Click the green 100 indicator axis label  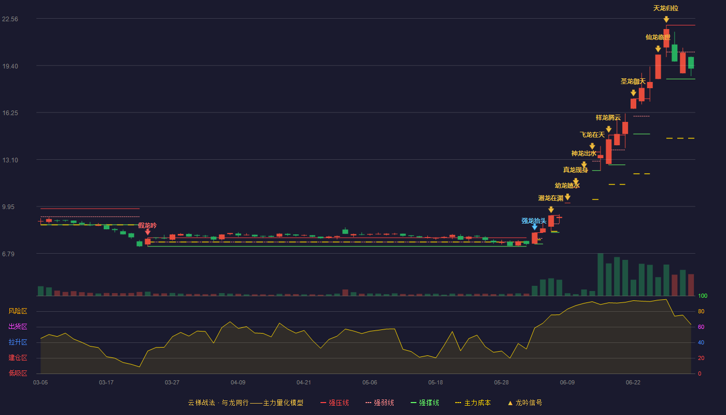click(x=703, y=296)
